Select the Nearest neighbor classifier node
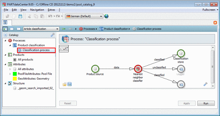 [x=138, y=69]
